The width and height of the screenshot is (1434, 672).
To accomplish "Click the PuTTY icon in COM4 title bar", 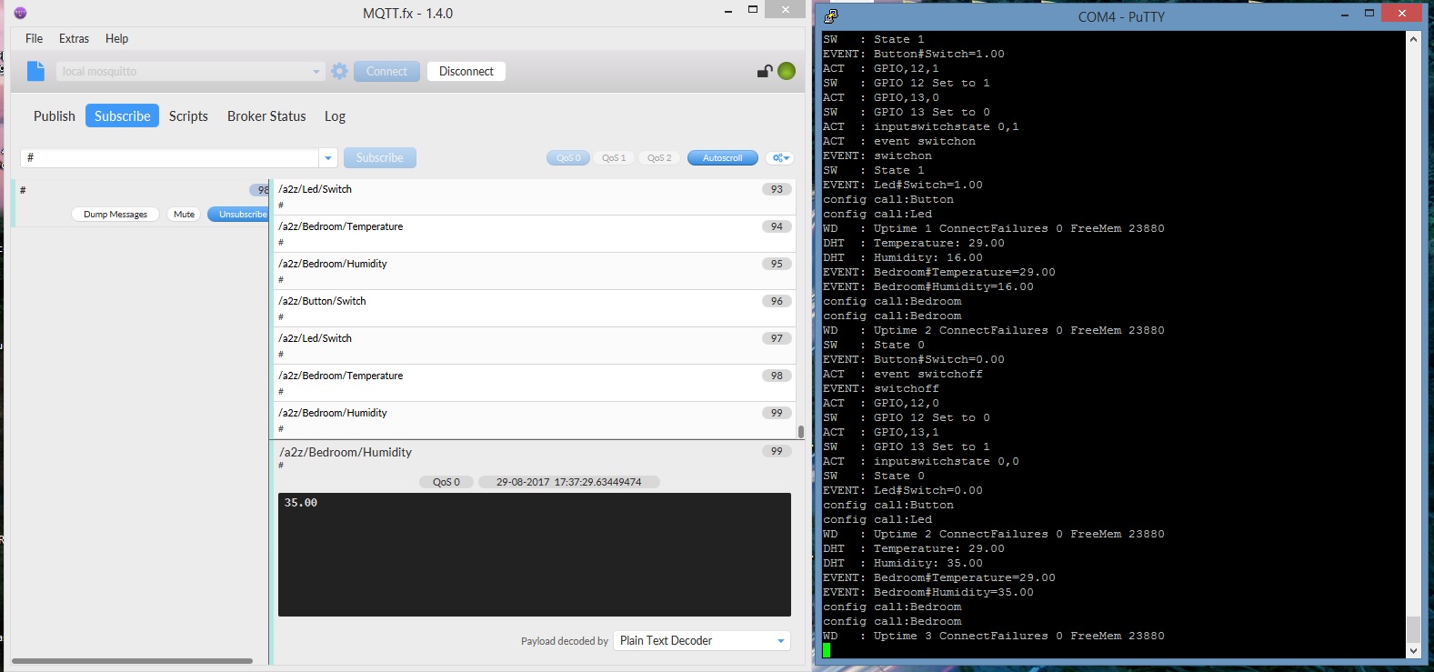I will point(830,15).
